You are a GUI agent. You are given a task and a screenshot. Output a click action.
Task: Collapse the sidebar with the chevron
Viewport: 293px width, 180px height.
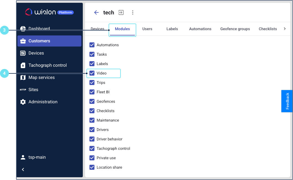(23, 169)
